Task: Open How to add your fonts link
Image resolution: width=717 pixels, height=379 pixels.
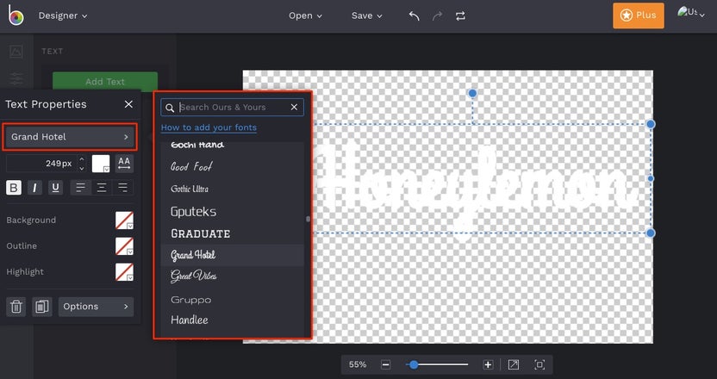Action: click(x=209, y=127)
